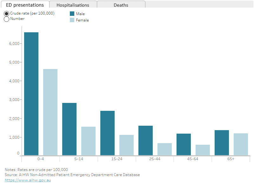Click the Female bar in 0–4 group
The image size is (254, 190).
pyautogui.click(x=50, y=111)
